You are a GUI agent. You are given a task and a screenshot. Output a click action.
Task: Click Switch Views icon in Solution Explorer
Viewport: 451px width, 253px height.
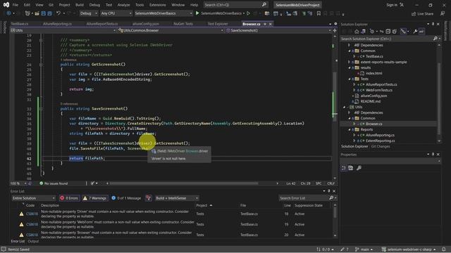[364, 32]
